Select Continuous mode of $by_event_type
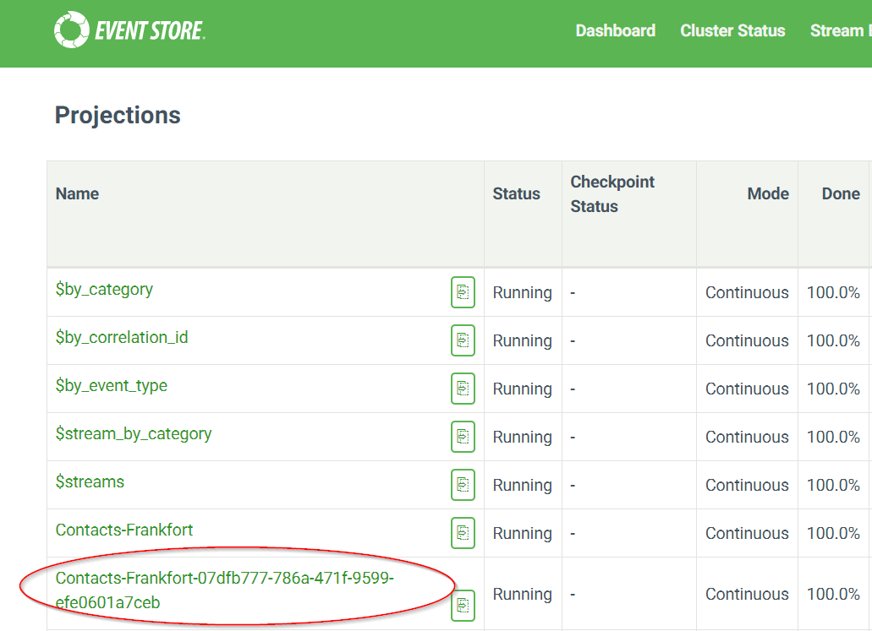872x631 pixels. click(747, 389)
